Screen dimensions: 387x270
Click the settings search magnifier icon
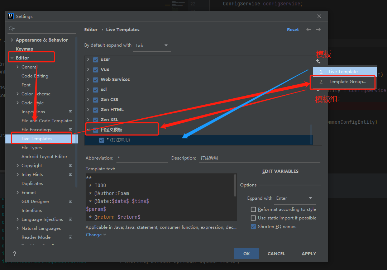11,29
